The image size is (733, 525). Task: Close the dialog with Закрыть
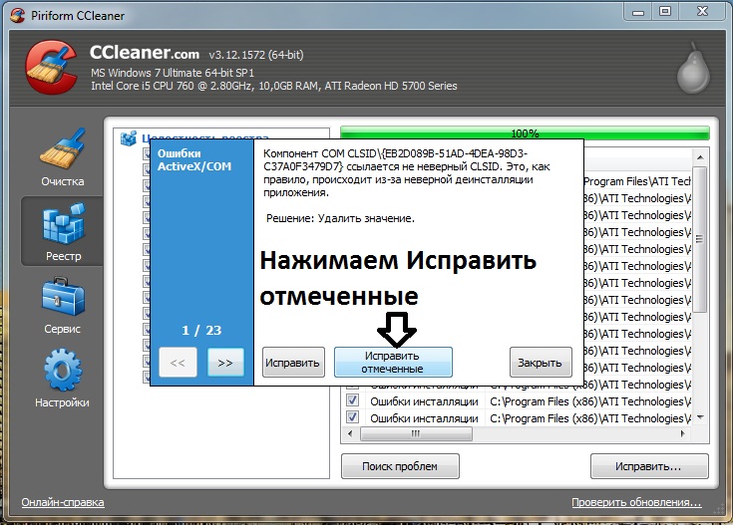541,363
